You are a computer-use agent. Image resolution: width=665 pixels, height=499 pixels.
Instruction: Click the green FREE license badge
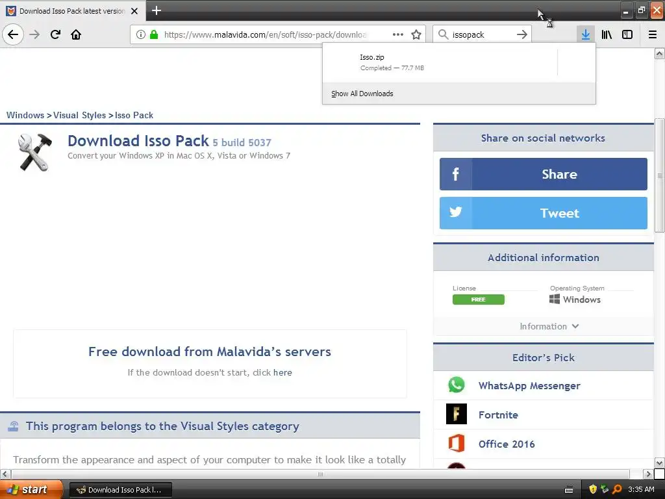point(479,300)
